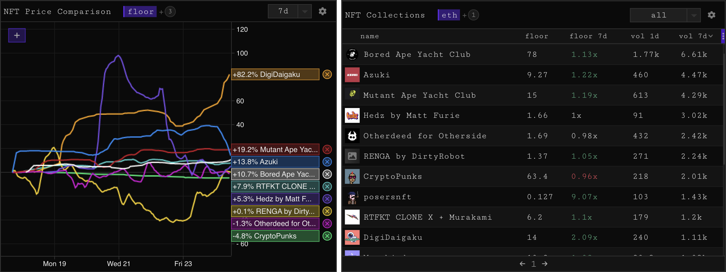Remove Bored Ape Yacht Club from chart
The image size is (726, 272).
pos(327,174)
